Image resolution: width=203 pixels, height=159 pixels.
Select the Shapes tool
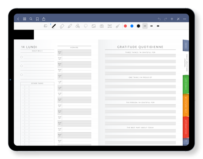tap(78, 26)
